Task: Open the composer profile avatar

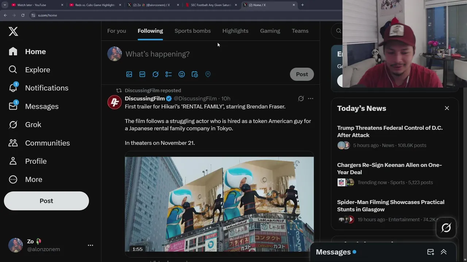Action: click(x=115, y=54)
